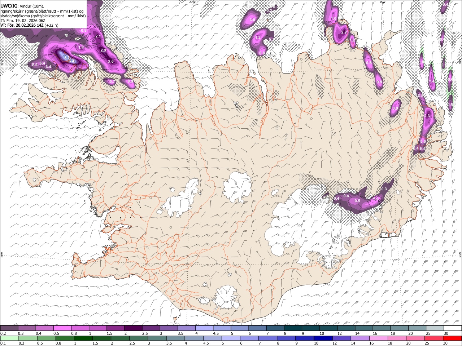Click the 20W longitude label
Screen dimensions: 462x346
pos(192,2)
